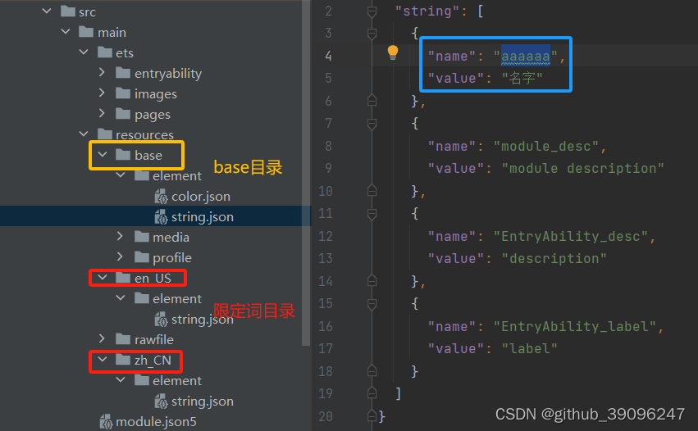Click the "label" value on line 17
Viewport: 698px width, 431px height.
529,349
